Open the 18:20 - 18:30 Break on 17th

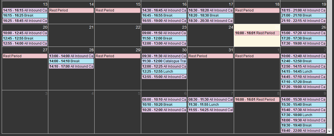(x=211, y=15)
